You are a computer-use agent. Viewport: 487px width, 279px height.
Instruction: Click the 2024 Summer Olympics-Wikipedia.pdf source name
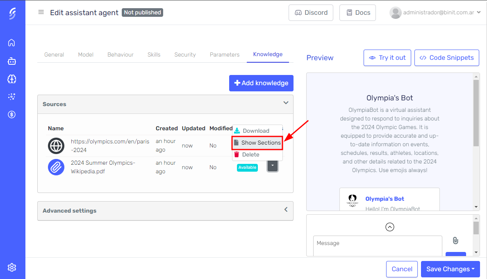tap(103, 167)
